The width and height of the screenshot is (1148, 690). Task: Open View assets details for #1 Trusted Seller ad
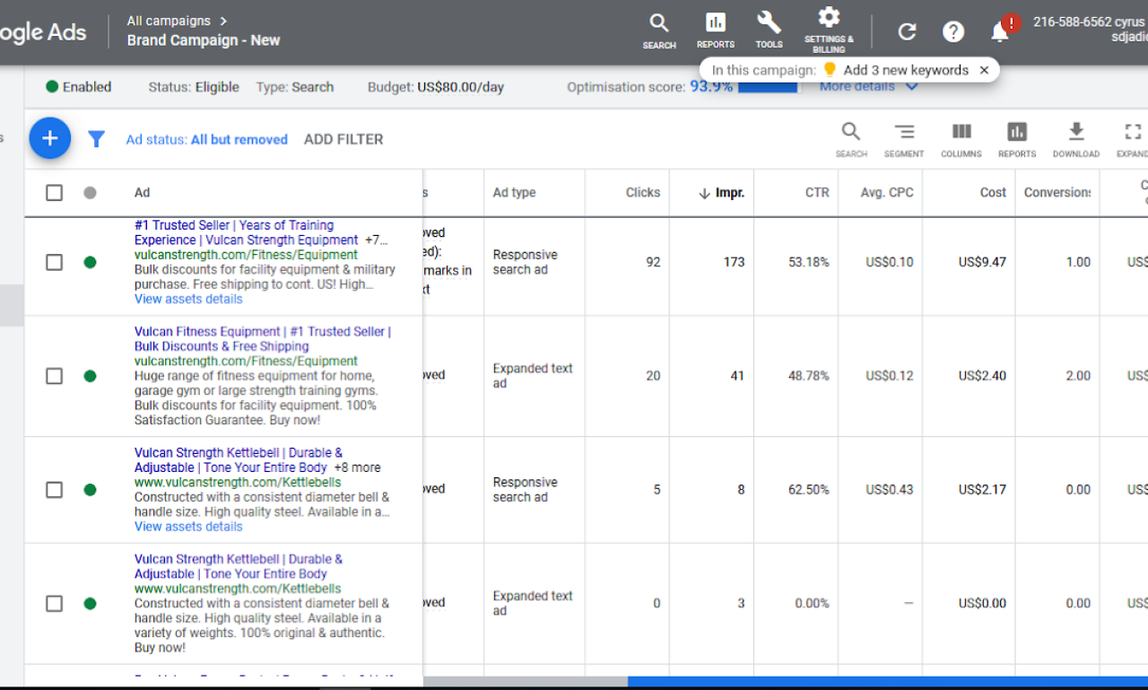(188, 299)
